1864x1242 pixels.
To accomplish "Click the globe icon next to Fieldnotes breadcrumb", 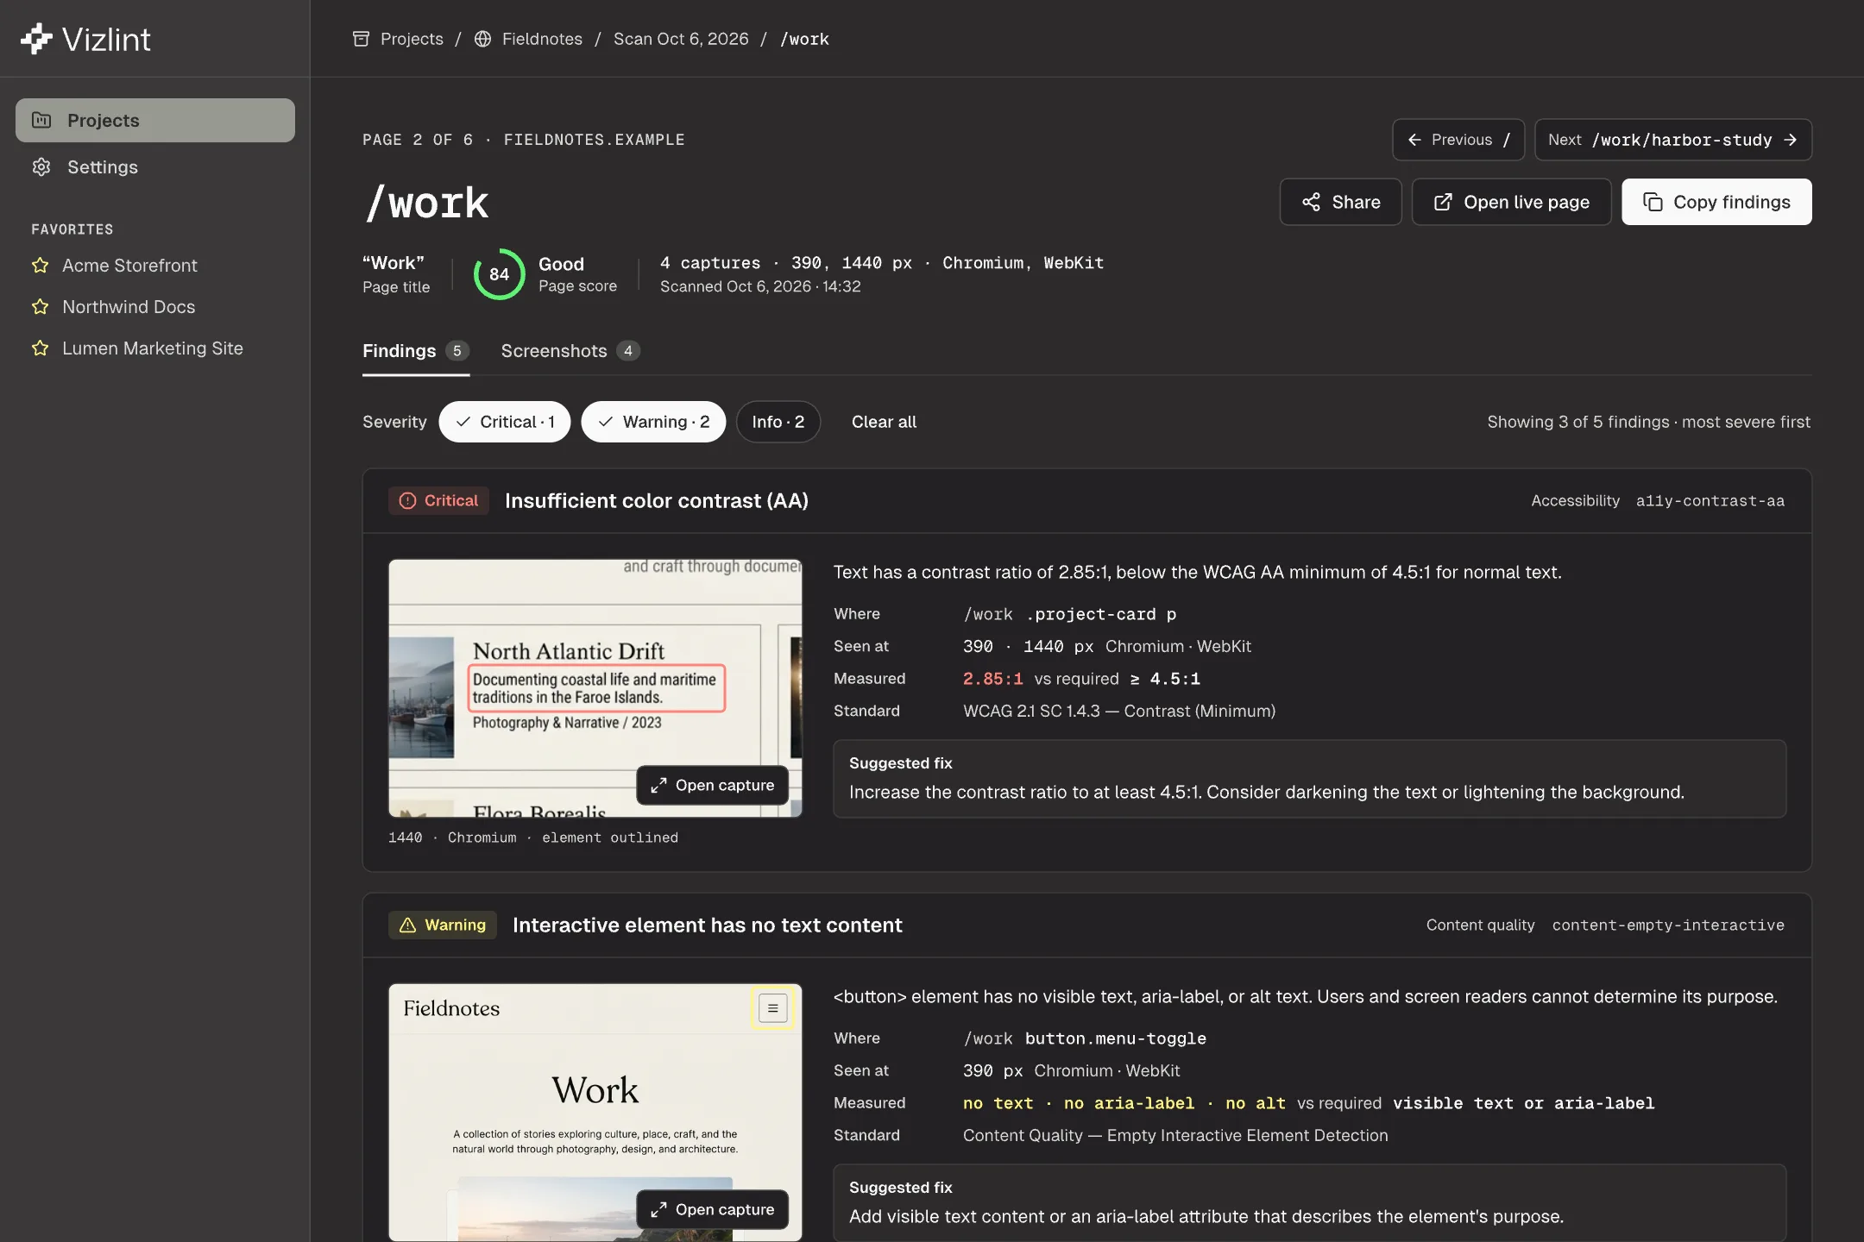I will point(483,39).
